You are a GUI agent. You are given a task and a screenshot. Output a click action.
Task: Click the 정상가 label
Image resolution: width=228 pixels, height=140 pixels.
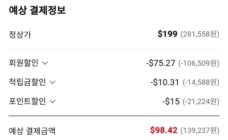pos(20,35)
